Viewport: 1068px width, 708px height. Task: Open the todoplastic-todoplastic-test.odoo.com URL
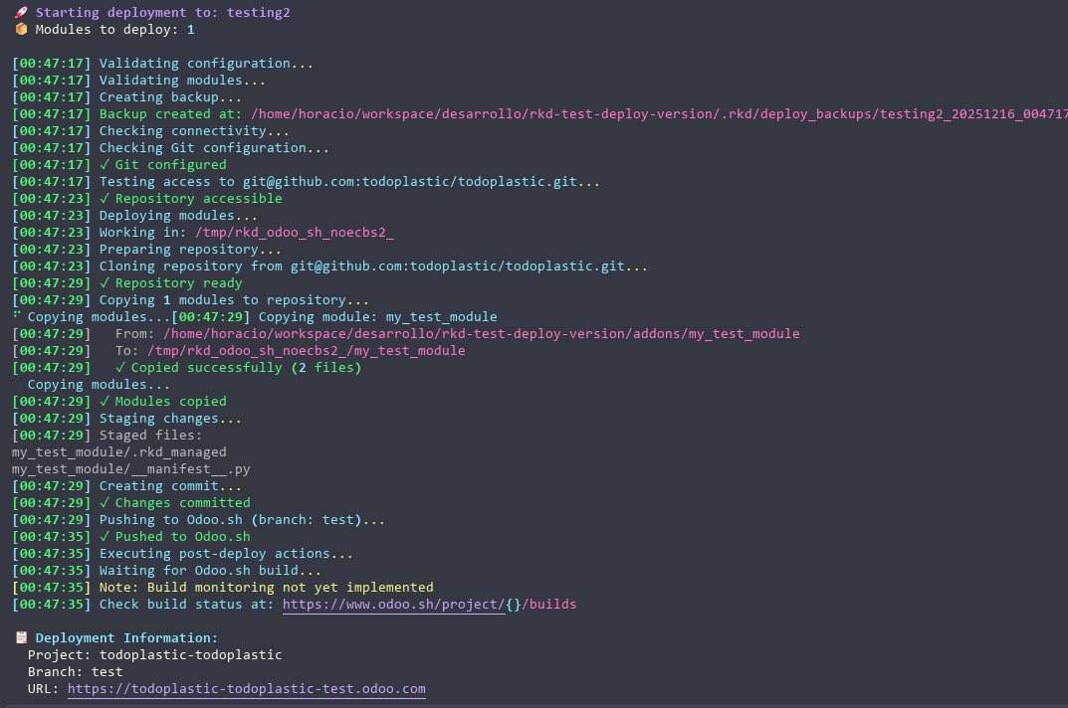[x=247, y=689]
